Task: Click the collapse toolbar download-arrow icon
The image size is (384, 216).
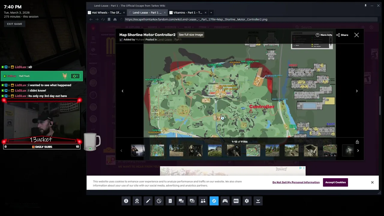Action: [258, 201]
